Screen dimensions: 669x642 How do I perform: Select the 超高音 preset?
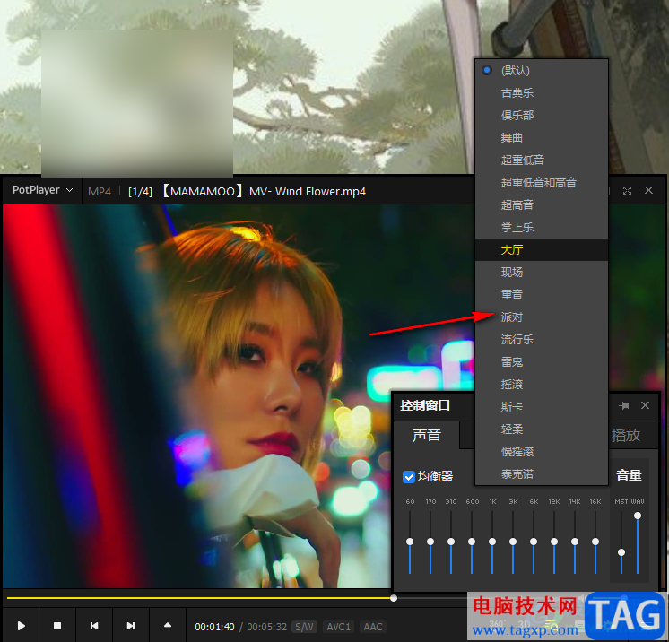pyautogui.click(x=542, y=204)
